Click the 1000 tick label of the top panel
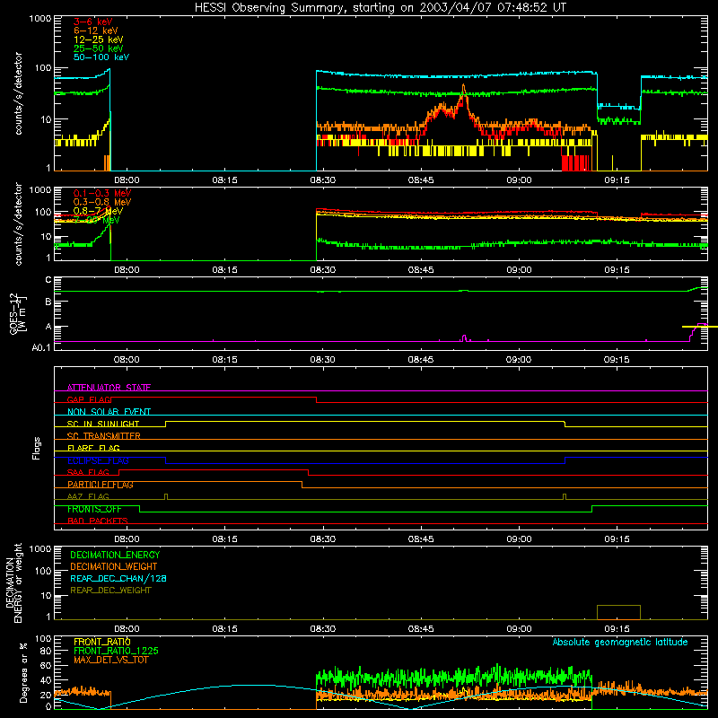The width and height of the screenshot is (718, 718). point(40,19)
